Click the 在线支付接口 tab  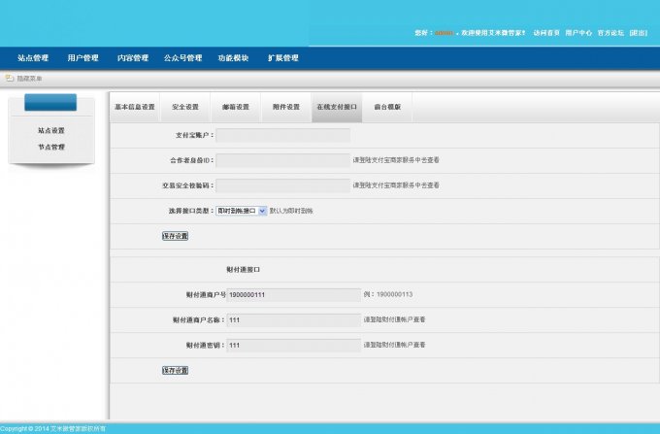(337, 107)
